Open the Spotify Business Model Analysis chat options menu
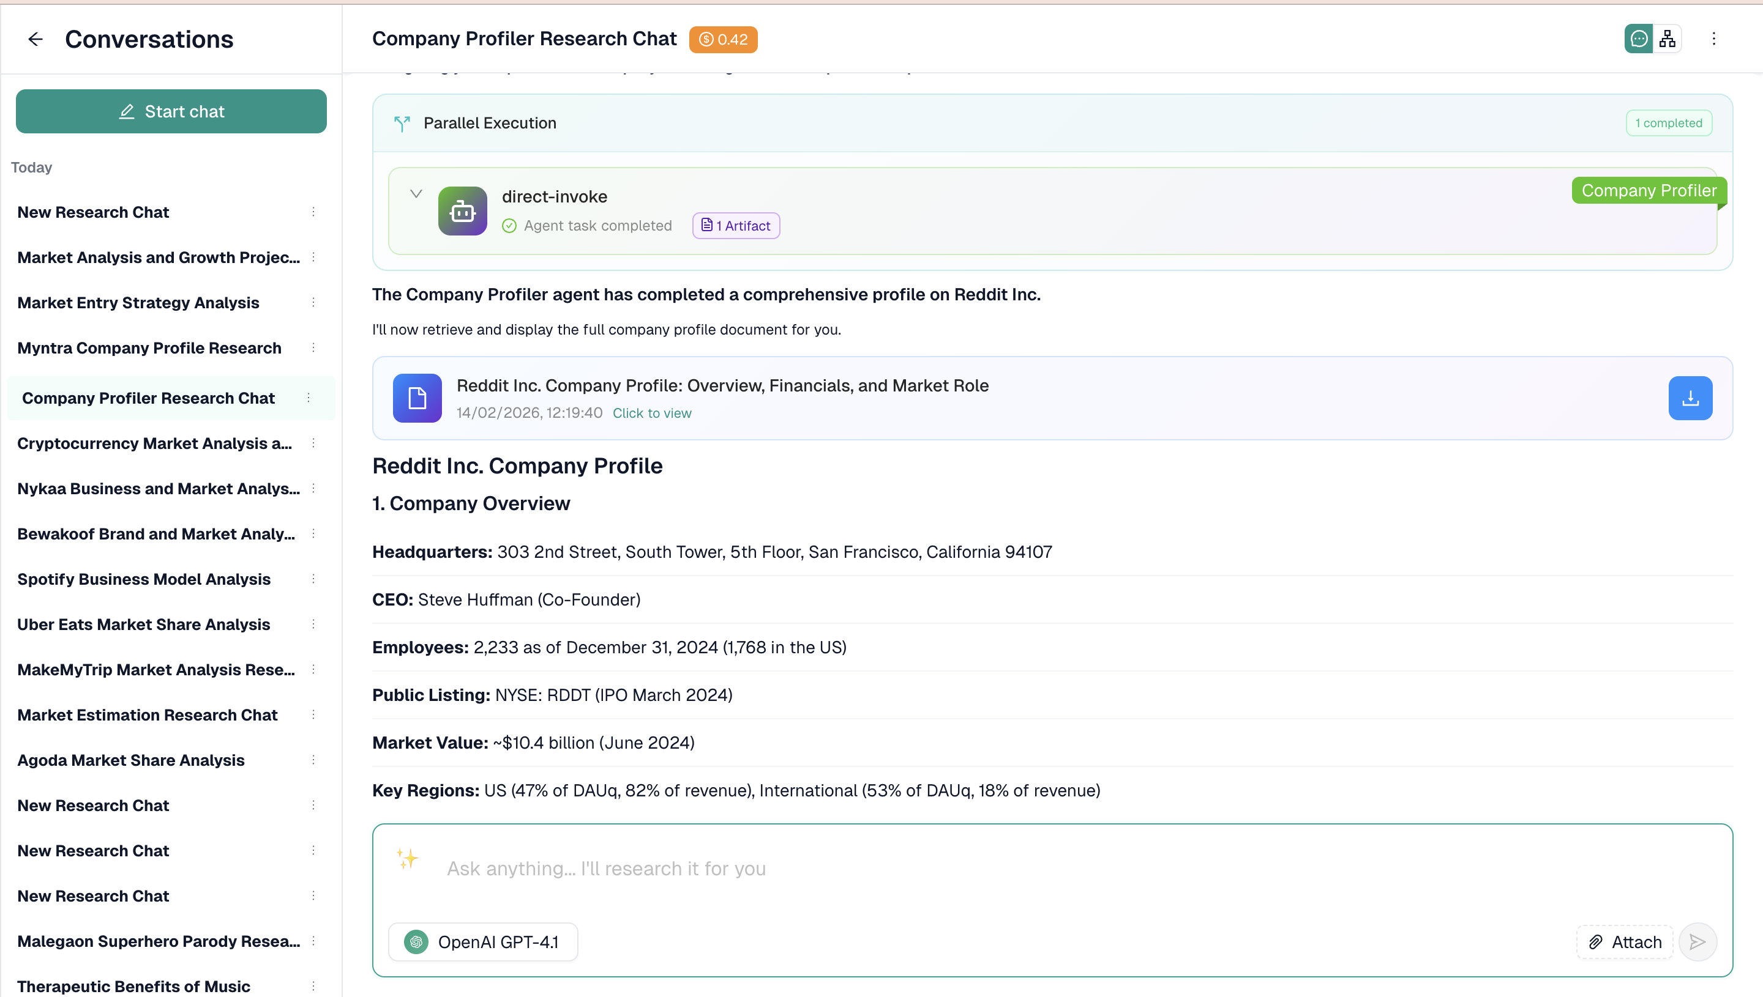This screenshot has width=1763, height=997. point(314,579)
